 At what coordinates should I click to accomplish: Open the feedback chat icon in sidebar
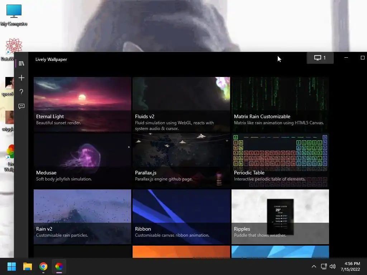pyautogui.click(x=21, y=106)
